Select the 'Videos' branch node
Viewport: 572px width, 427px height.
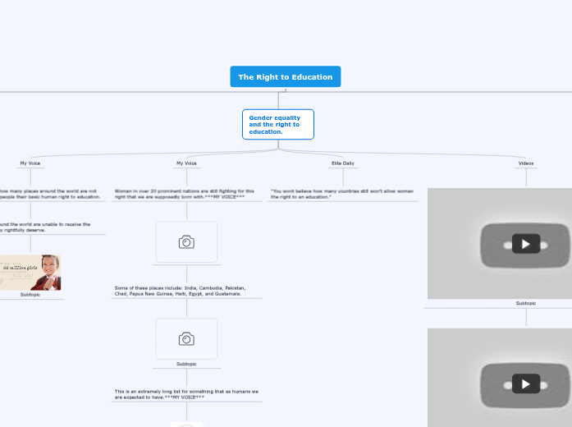(x=525, y=163)
